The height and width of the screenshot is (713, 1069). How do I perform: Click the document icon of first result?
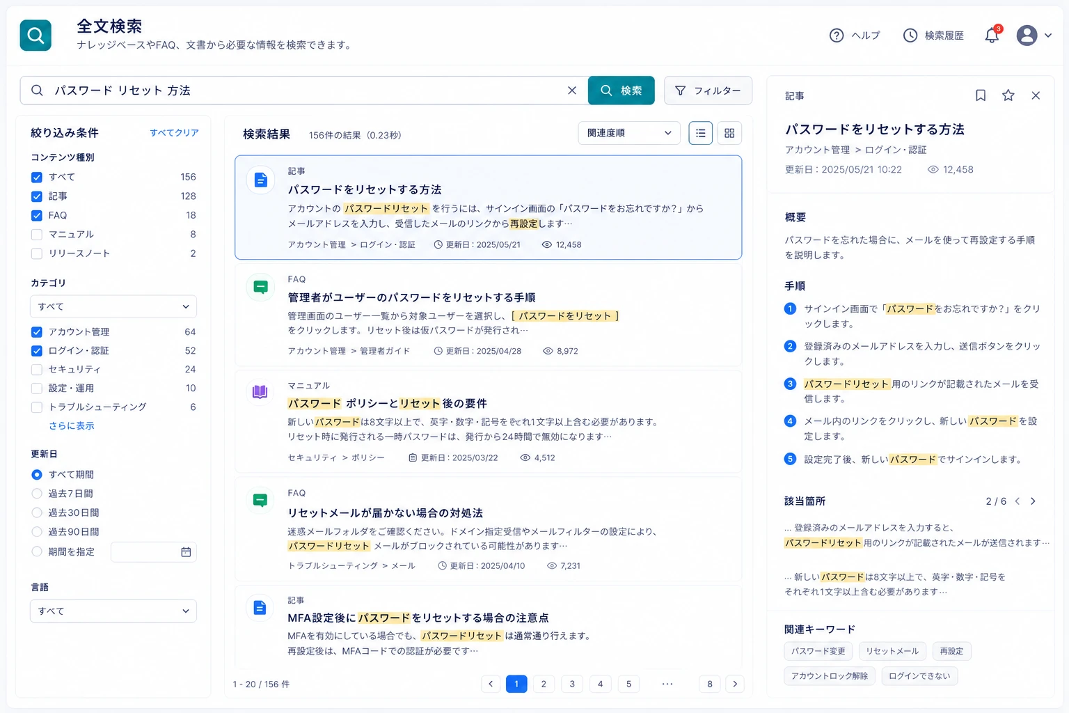pyautogui.click(x=260, y=180)
